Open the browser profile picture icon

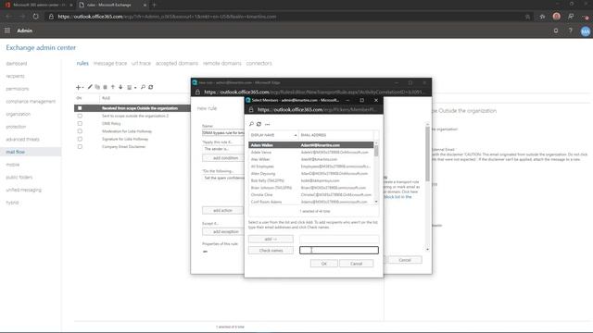click(x=556, y=17)
